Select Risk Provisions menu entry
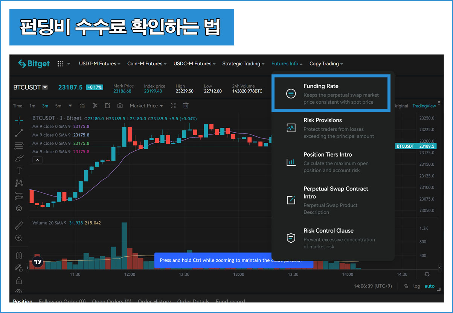 333,128
